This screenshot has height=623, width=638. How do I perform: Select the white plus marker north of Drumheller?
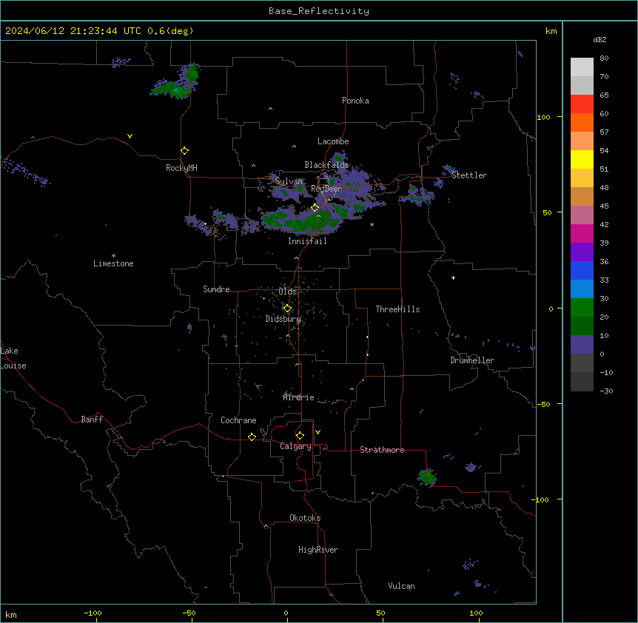tap(453, 277)
